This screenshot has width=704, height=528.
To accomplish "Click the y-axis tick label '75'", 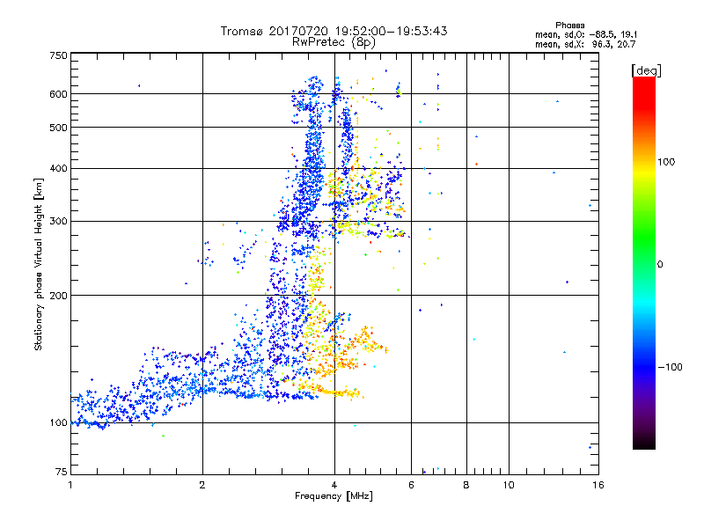I will (x=62, y=472).
